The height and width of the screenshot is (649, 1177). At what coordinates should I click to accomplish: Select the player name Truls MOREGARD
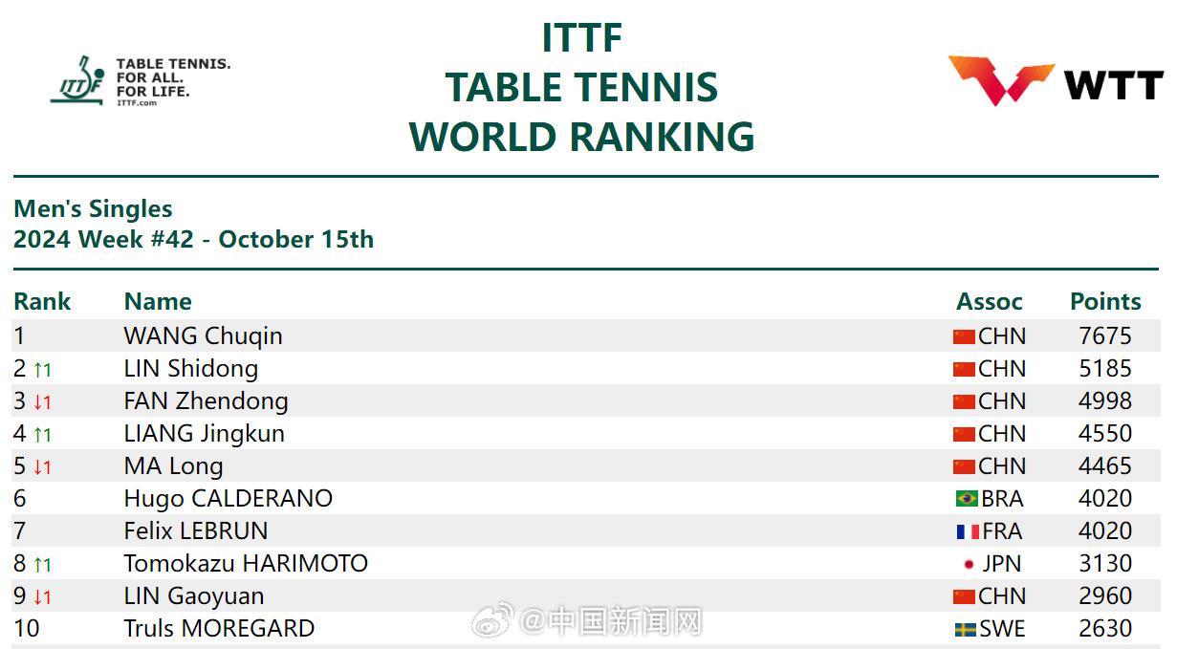pyautogui.click(x=219, y=629)
